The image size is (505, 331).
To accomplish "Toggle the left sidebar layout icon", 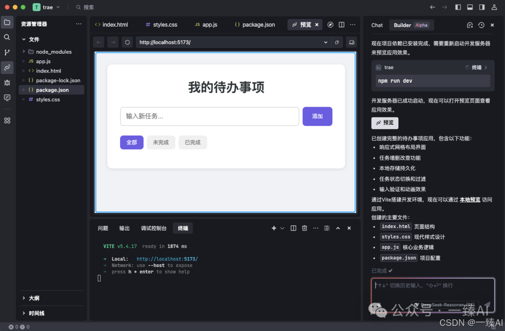I will pos(458,7).
